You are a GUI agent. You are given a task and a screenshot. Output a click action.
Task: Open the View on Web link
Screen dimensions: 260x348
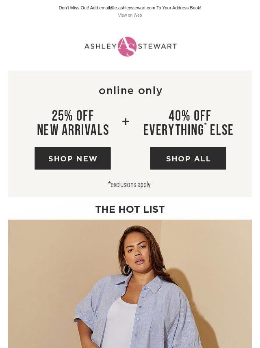pos(130,15)
